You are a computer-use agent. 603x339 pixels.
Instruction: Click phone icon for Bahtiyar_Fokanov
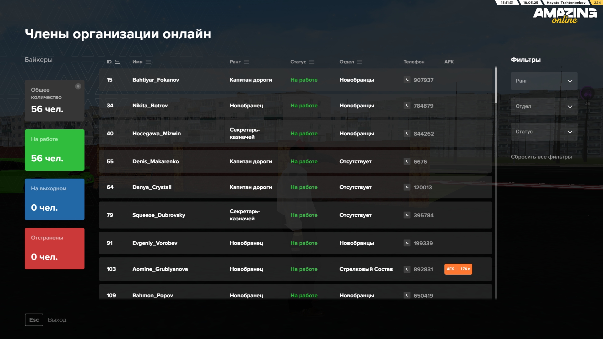tap(407, 80)
